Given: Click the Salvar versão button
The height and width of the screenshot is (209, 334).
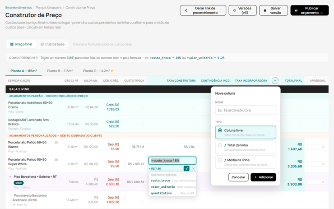Looking at the screenshot, I should tap(273, 10).
